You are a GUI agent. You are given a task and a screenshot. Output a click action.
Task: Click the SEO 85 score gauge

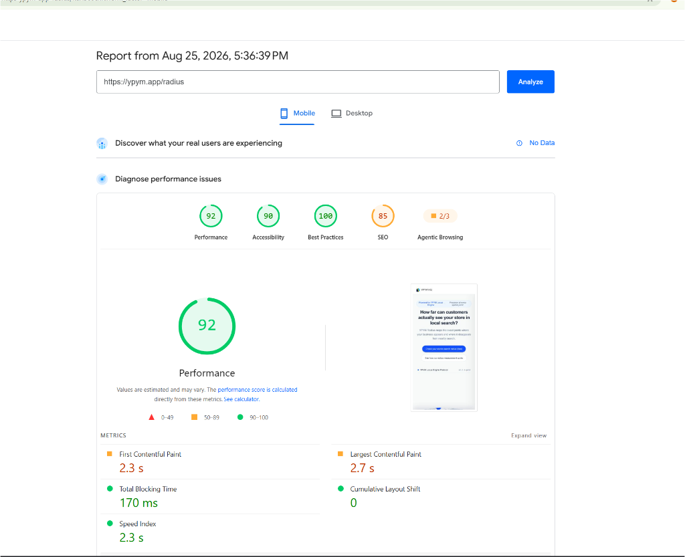tap(383, 216)
